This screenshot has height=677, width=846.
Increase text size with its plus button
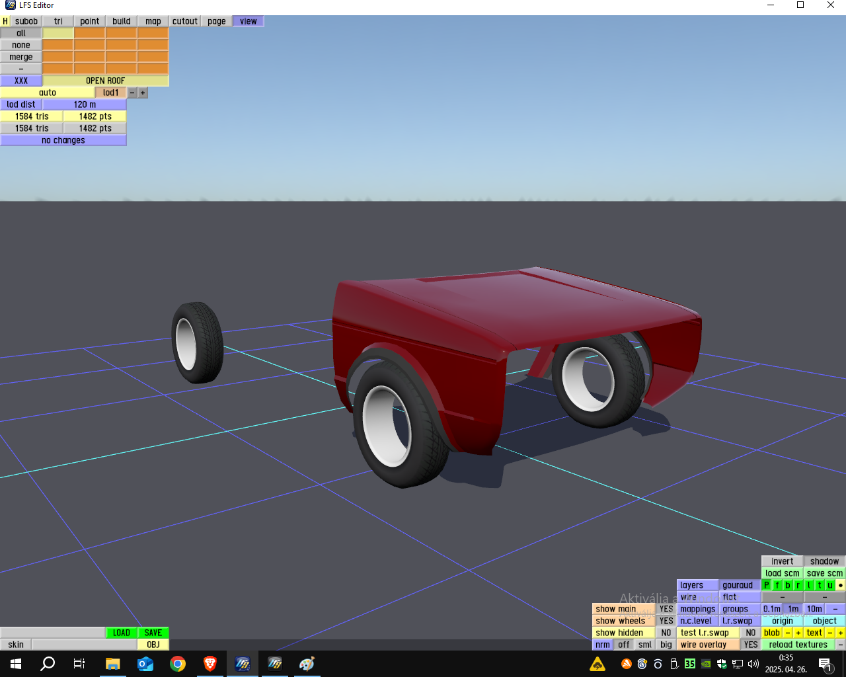click(841, 633)
